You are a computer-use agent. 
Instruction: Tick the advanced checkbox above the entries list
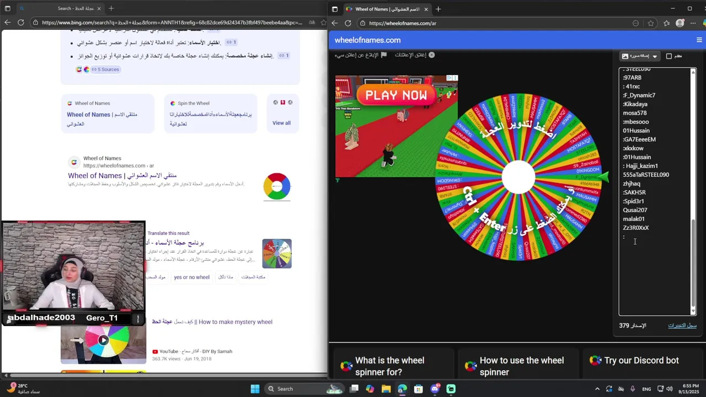pyautogui.click(x=669, y=56)
